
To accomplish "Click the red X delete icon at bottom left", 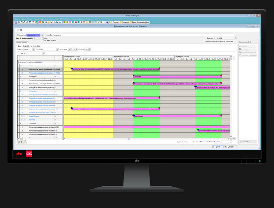I will (x=22, y=142).
